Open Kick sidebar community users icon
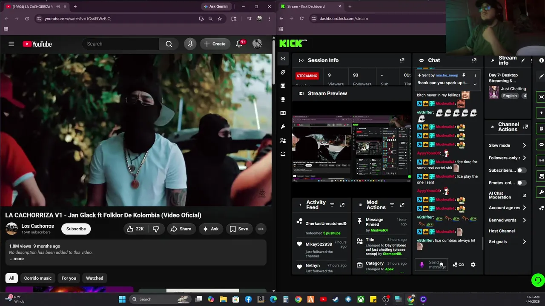 tap(283, 140)
